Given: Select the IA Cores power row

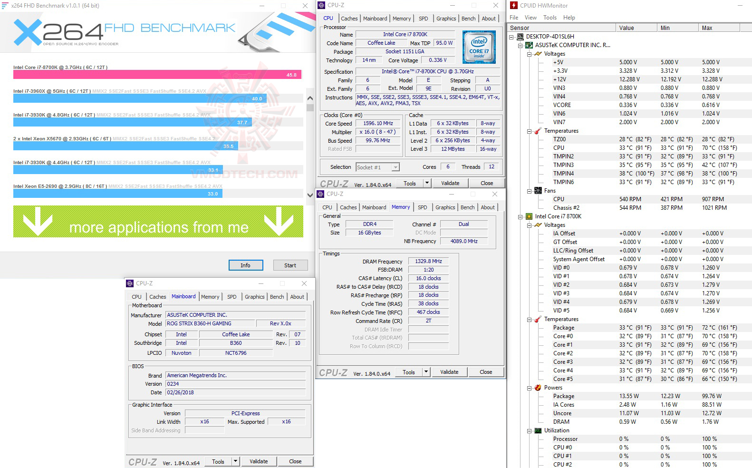Looking at the screenshot, I should [630, 405].
